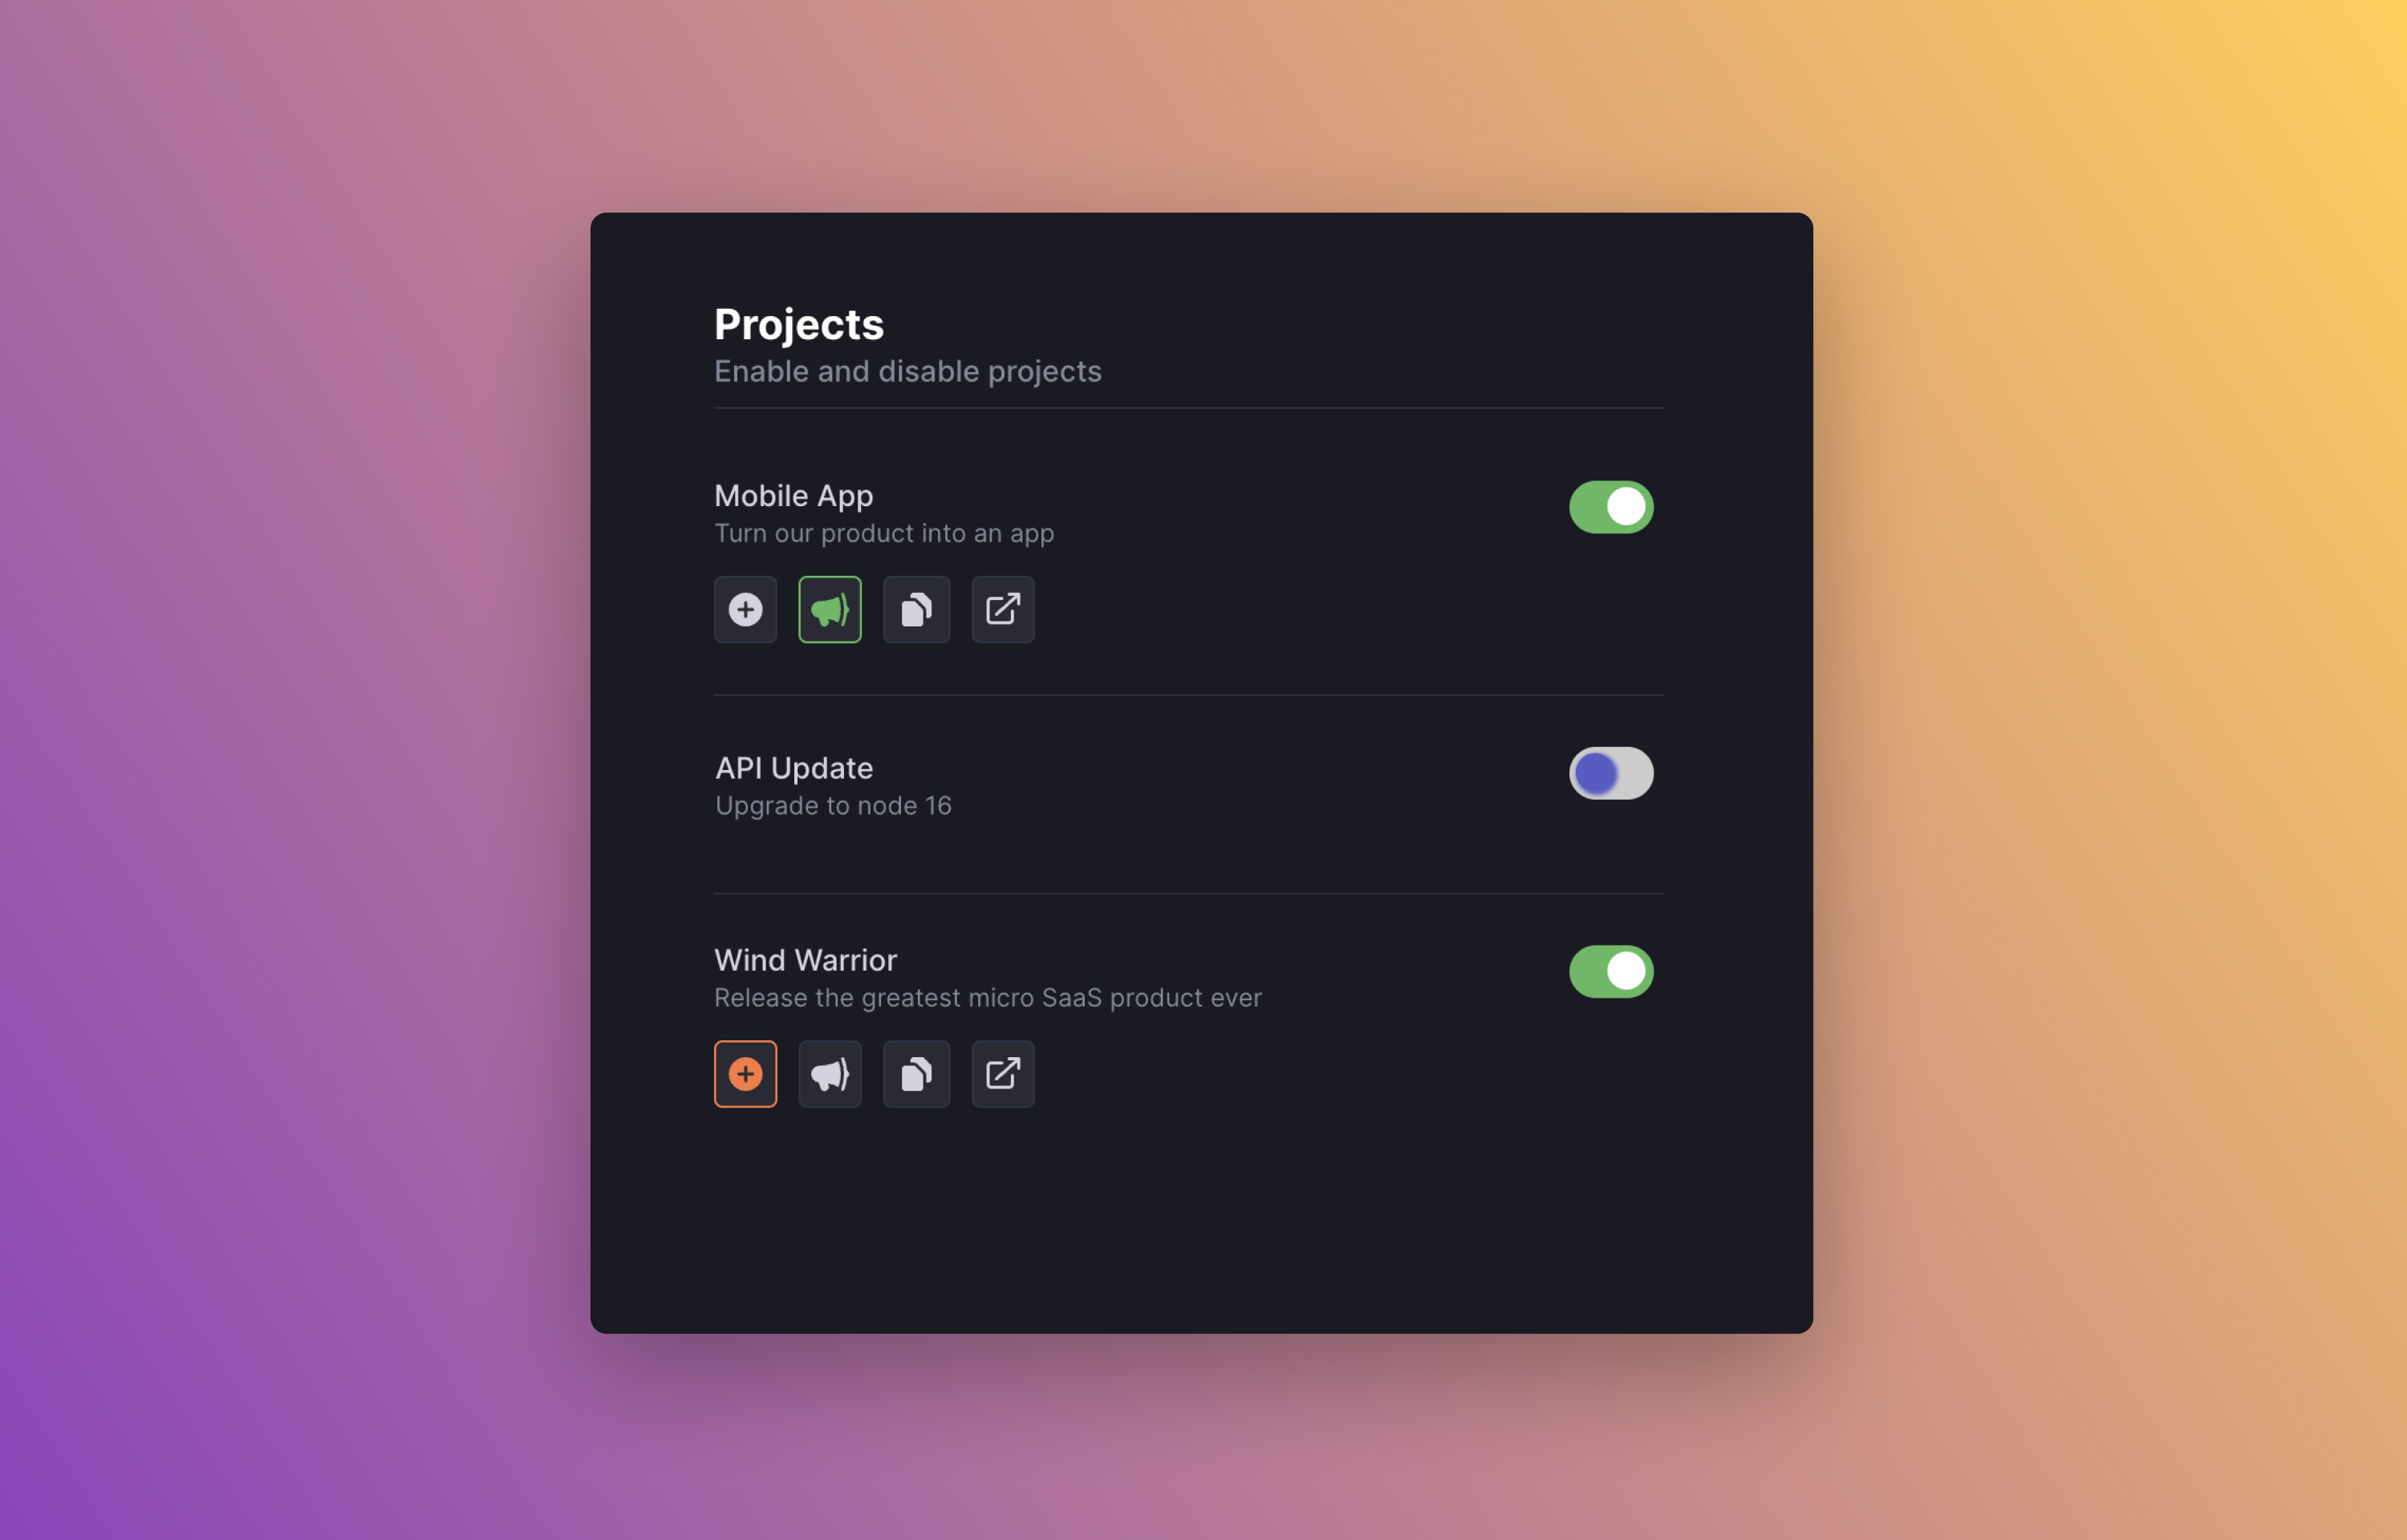Viewport: 2407px width, 1540px height.
Task: Click the megaphone icon for Wind Warrior
Action: click(x=828, y=1073)
